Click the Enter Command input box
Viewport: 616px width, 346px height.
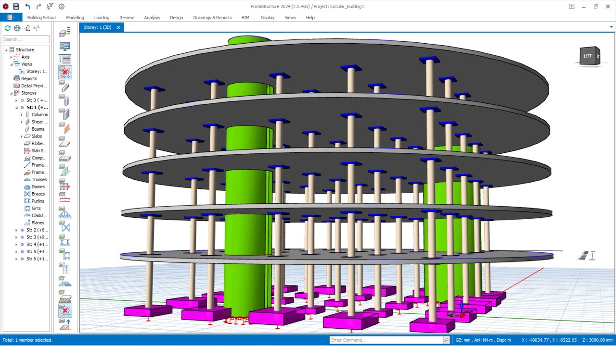tap(386, 340)
